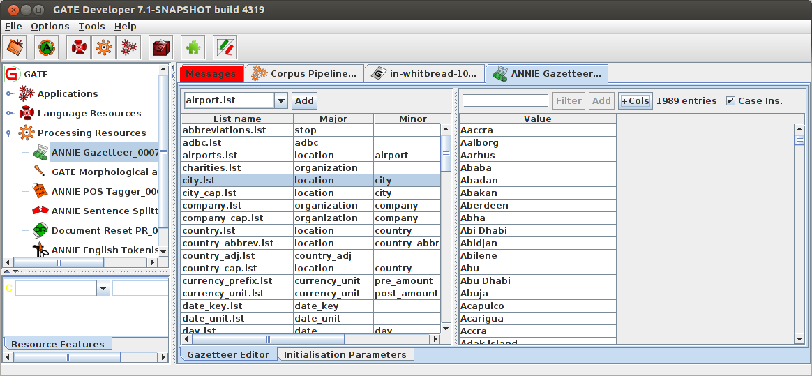Click the ANNIE English Tokeniser icon
This screenshot has width=812, height=376.
(x=40, y=250)
